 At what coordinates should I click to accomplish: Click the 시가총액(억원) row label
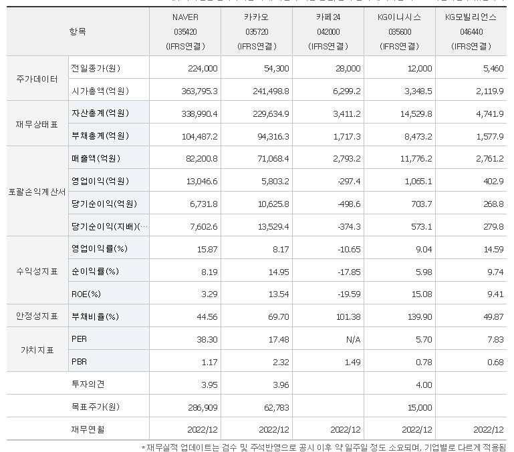pos(100,91)
